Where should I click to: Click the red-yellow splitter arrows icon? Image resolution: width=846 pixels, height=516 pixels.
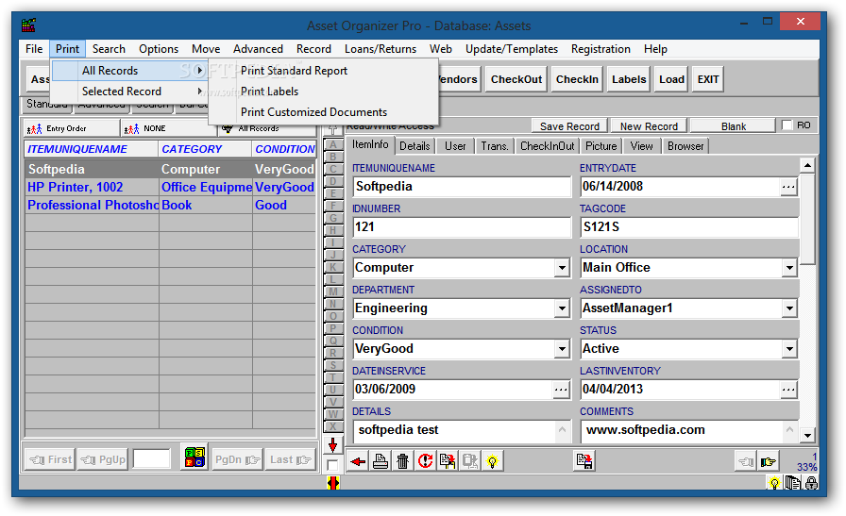pyautogui.click(x=333, y=483)
